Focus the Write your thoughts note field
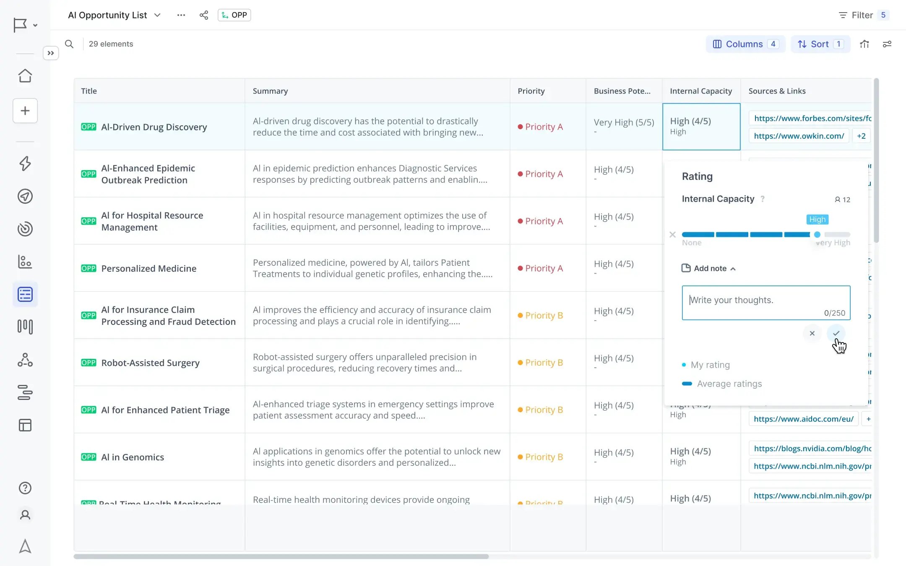 point(766,303)
